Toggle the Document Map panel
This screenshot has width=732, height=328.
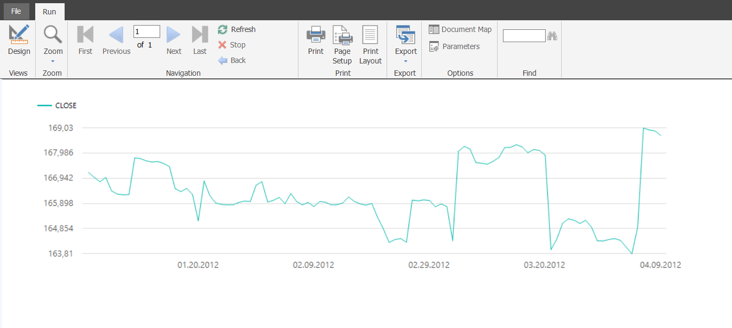460,29
